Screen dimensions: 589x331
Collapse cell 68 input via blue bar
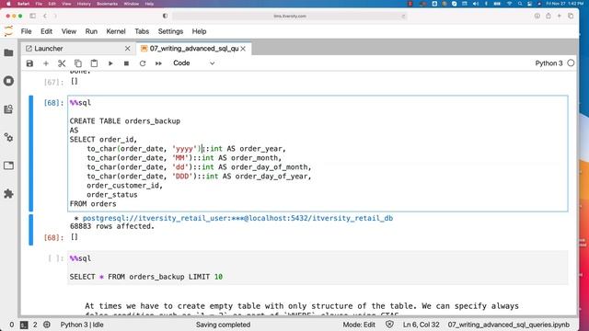coord(30,154)
